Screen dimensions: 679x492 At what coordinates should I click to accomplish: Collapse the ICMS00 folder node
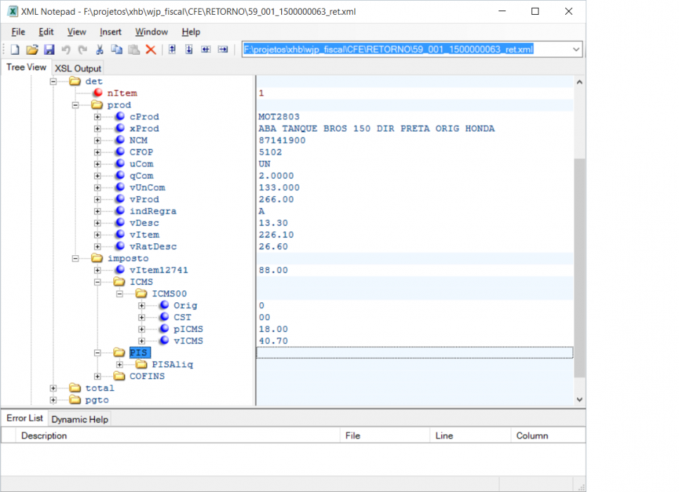pos(119,294)
